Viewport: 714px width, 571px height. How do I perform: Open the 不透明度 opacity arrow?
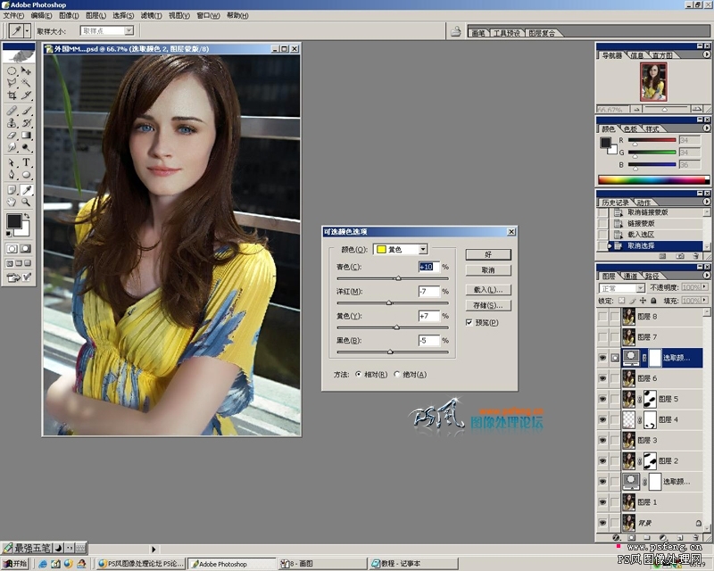(x=705, y=287)
